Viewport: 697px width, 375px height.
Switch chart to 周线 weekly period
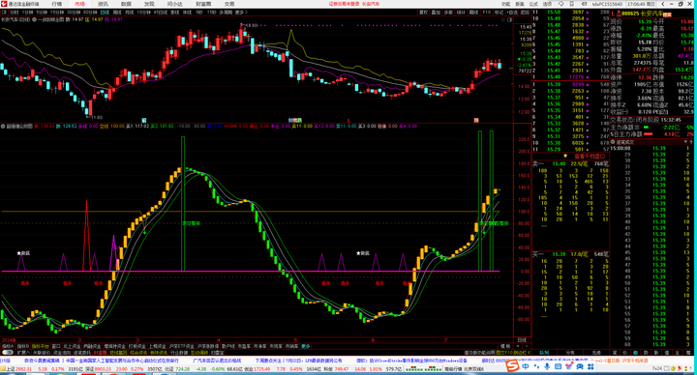tap(117, 13)
